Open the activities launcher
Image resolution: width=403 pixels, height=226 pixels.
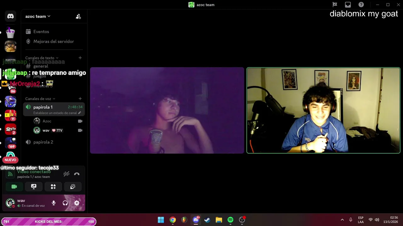(x=53, y=187)
